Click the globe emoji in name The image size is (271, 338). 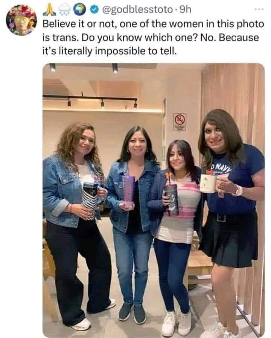79,10
